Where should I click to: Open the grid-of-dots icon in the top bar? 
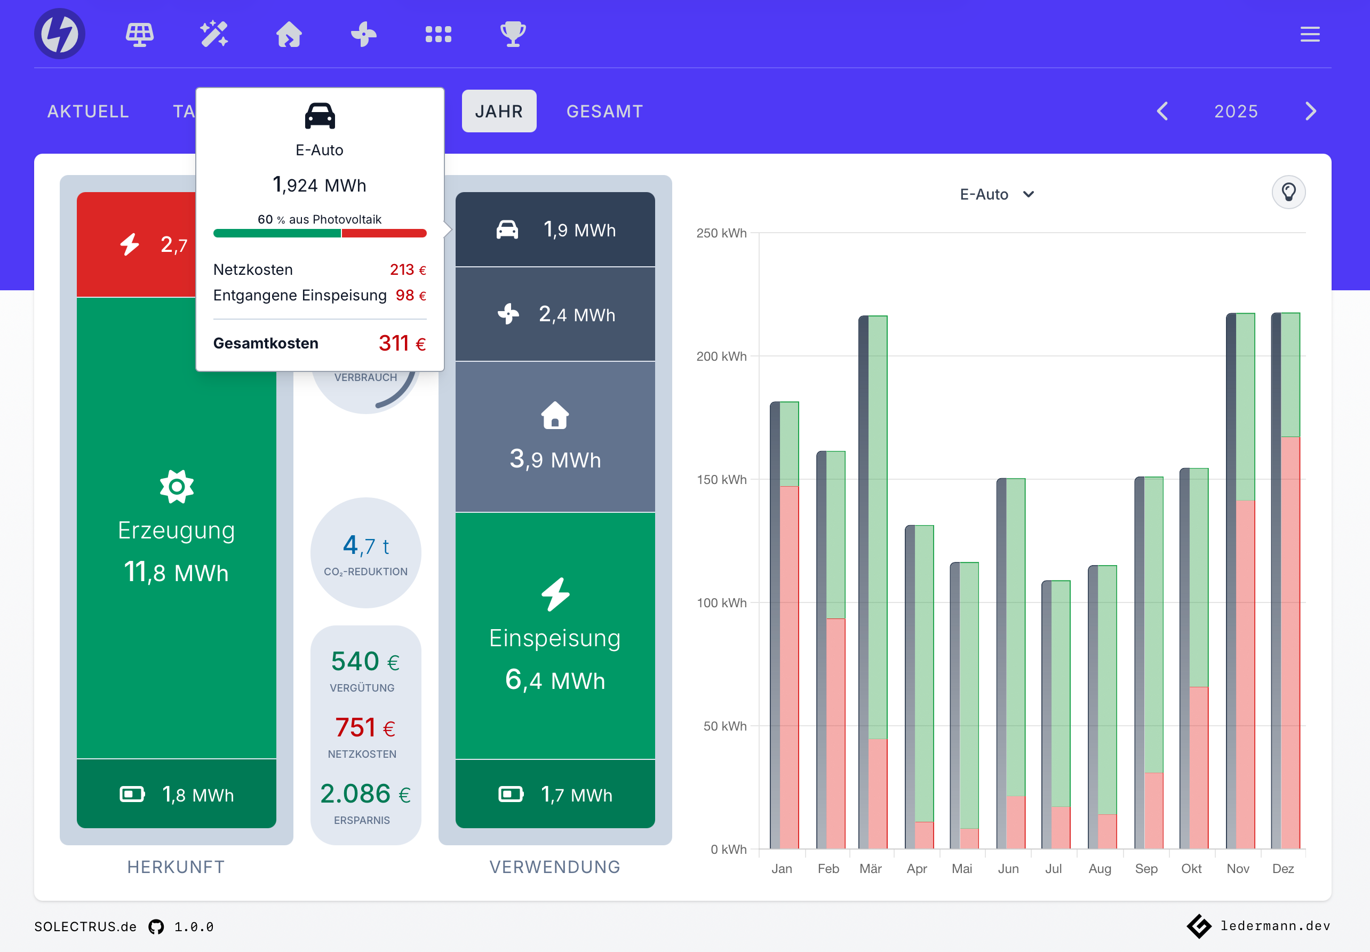439,34
